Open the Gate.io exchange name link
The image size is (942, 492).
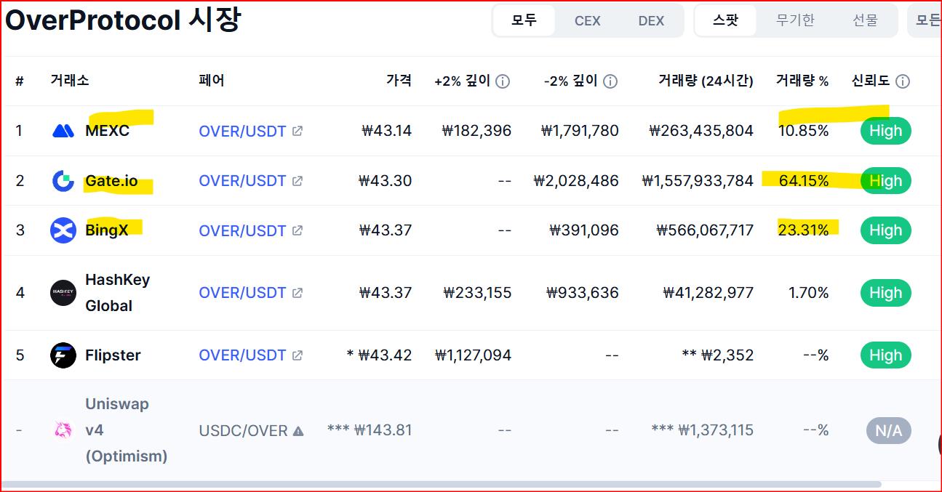click(x=111, y=180)
